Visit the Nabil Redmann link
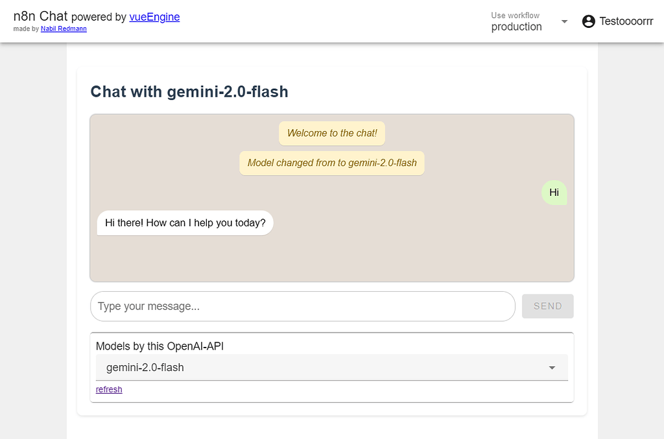This screenshot has width=664, height=439. pos(64,29)
